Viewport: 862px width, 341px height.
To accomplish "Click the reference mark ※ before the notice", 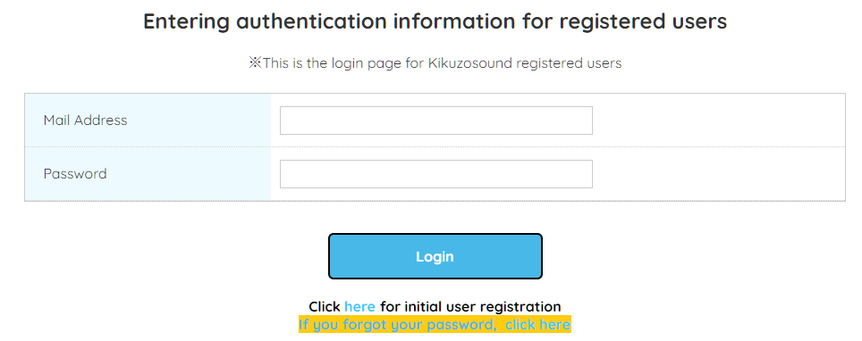I will [255, 63].
